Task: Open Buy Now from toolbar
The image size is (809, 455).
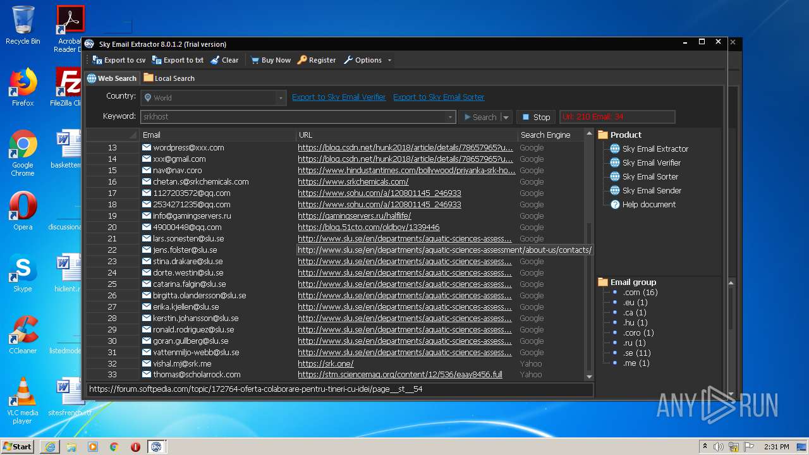Action: point(271,60)
